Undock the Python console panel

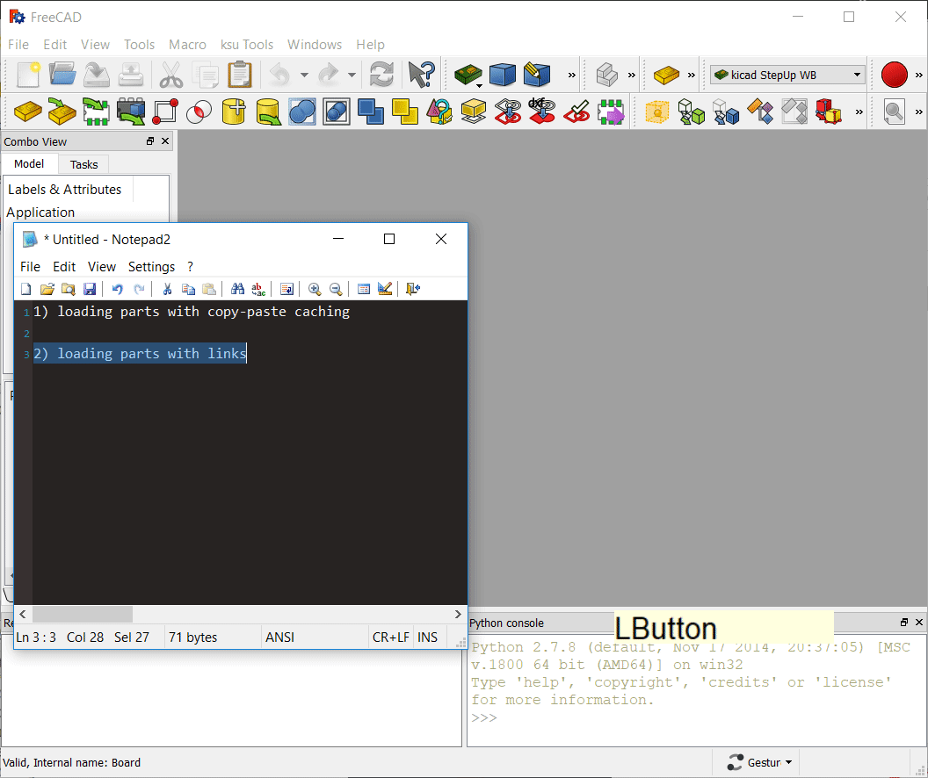903,622
